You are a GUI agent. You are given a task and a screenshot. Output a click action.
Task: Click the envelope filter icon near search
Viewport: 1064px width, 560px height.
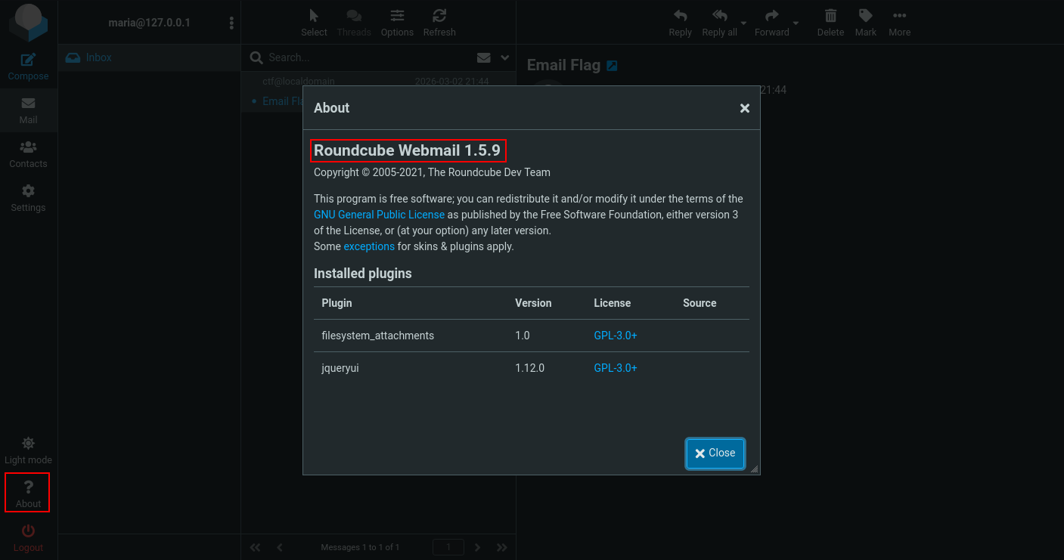tap(484, 57)
